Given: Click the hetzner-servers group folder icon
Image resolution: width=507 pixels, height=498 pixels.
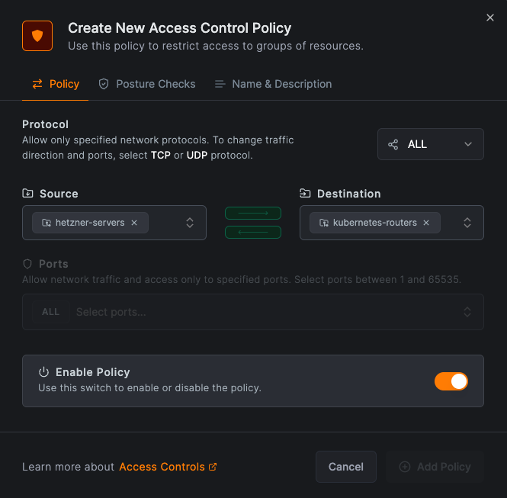Looking at the screenshot, I should [x=47, y=223].
